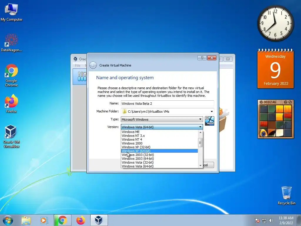
Task: Open Windows Explorer from the taskbar
Action: coord(26,220)
